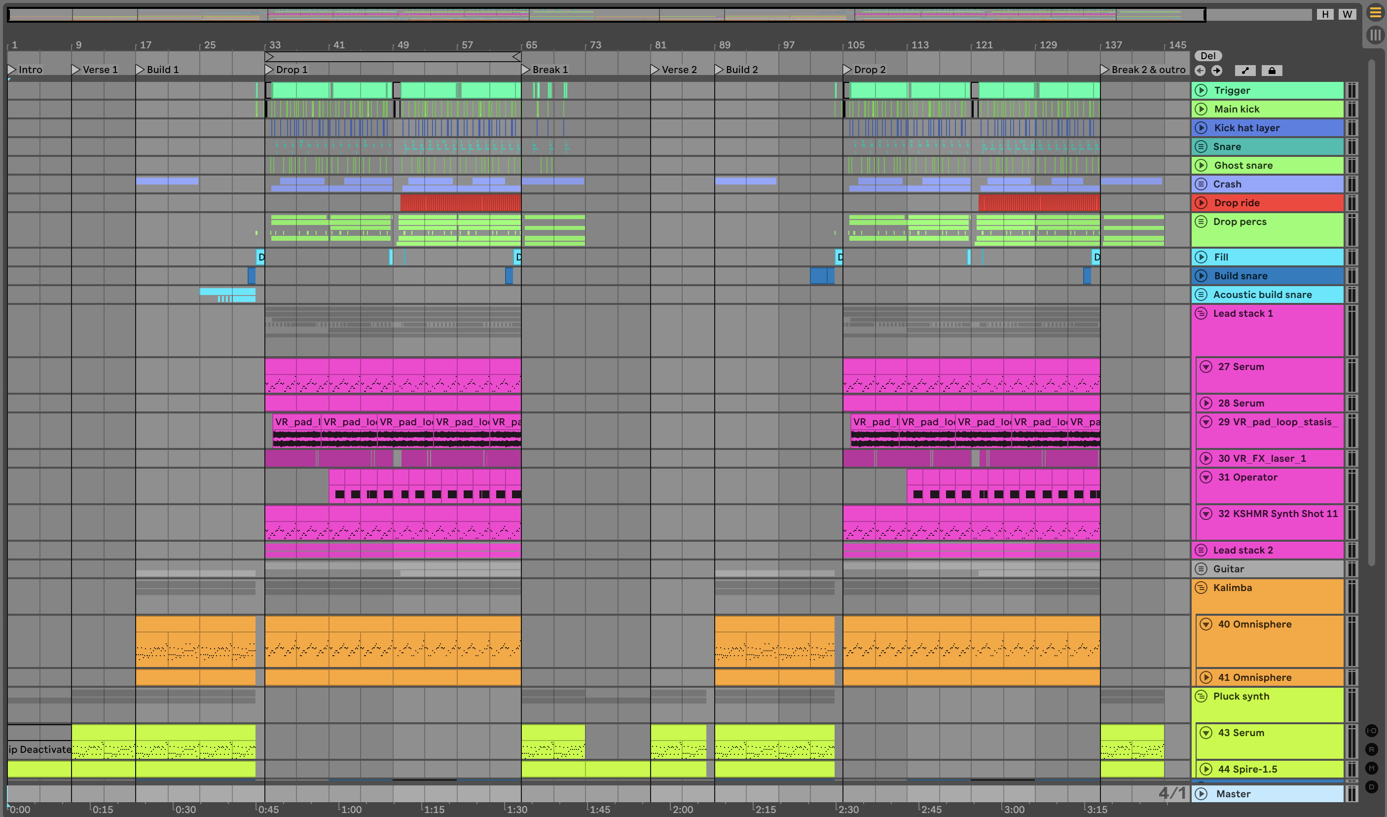The height and width of the screenshot is (817, 1387).
Task: Show the Returns section (R)
Action: 1372,749
